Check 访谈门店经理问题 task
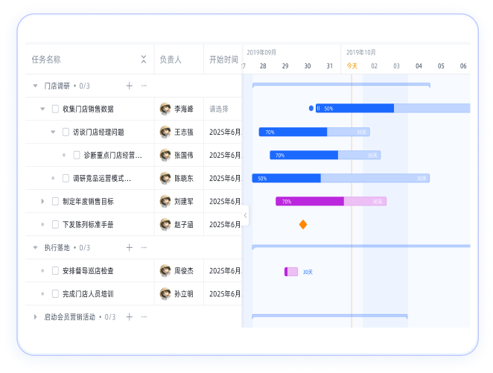The height and width of the screenshot is (373, 493). pyautogui.click(x=66, y=132)
